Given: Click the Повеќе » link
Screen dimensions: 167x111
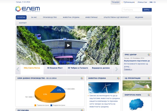Looking at the screenshot, I should [x=128, y=69].
